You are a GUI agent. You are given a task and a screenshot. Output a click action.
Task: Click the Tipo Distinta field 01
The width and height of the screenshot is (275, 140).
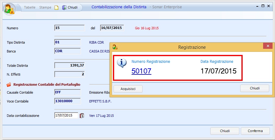(x=67, y=42)
